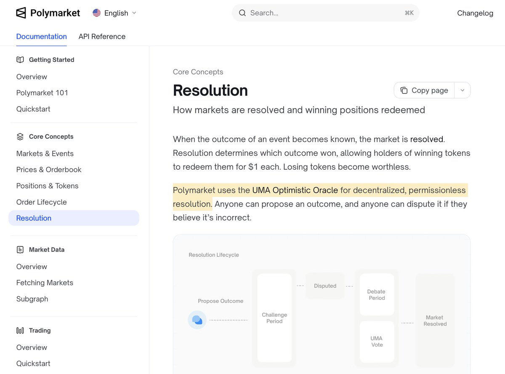Open Quickstart under Trading
Screen dimensions: 505x374
[33, 363]
